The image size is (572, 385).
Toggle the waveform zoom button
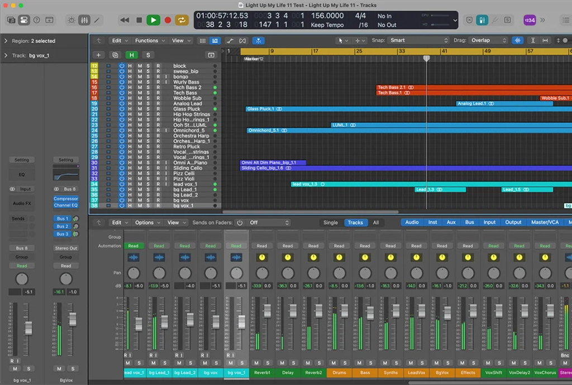coord(518,41)
